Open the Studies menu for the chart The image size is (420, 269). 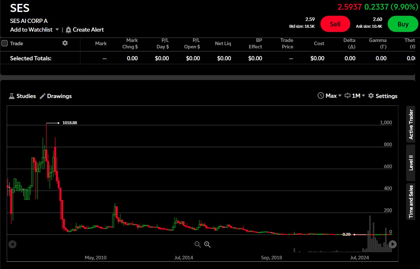click(x=22, y=96)
